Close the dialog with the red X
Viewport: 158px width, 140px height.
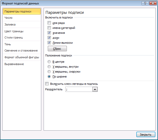coord(153,3)
